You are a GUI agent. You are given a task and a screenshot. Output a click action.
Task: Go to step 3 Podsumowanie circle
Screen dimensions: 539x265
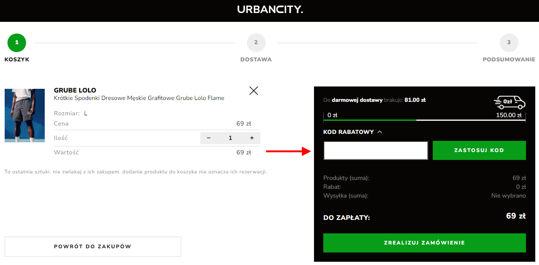point(509,43)
